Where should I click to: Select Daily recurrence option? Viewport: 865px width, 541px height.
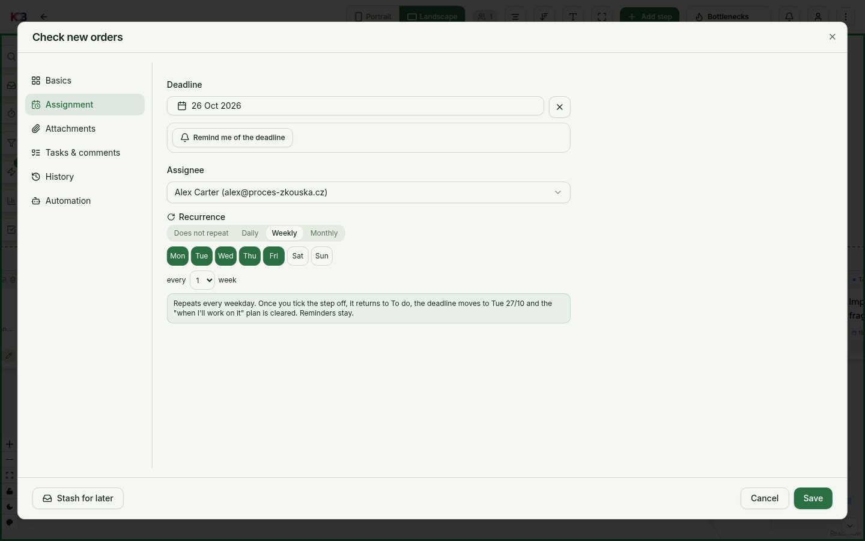250,233
